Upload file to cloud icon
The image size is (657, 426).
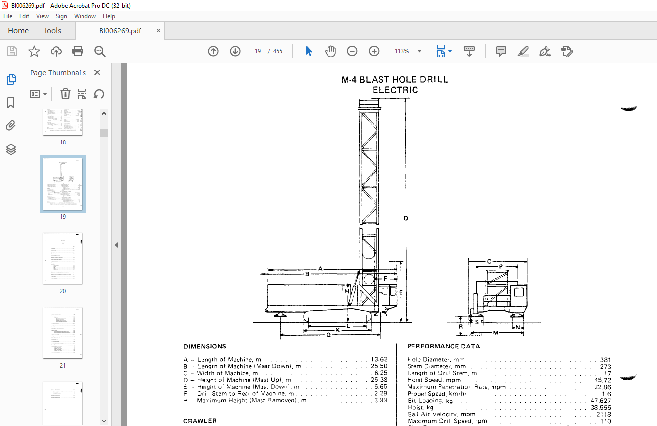coord(56,51)
